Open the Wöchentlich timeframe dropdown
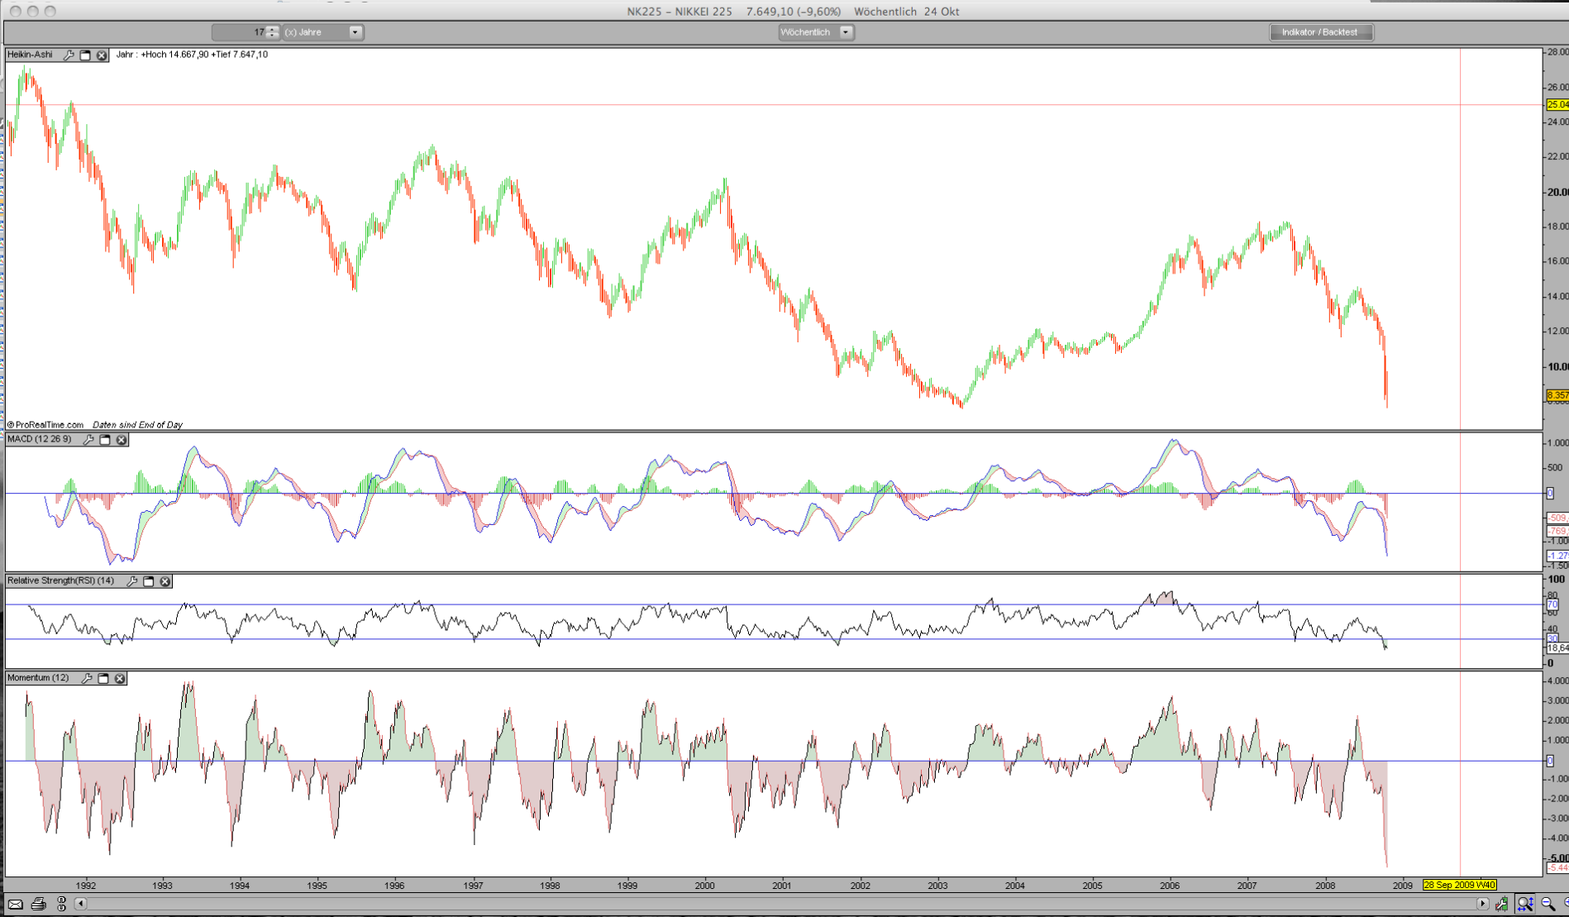The image size is (1569, 917). point(816,32)
